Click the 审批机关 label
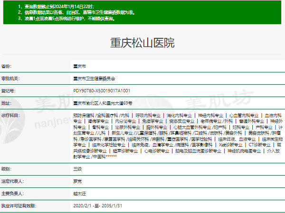 pyautogui.click(x=10, y=79)
